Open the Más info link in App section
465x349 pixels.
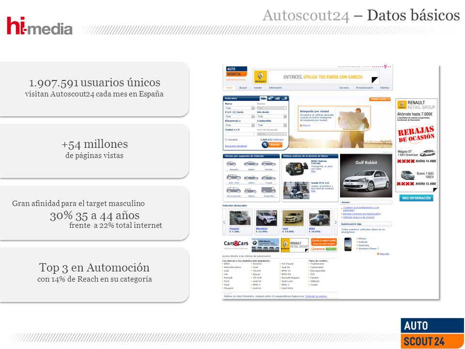pos(384,254)
